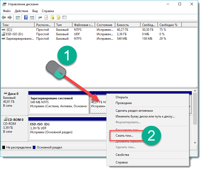Click the yellow sheet with magnifier icon
202x170 pixels.
click(59, 17)
